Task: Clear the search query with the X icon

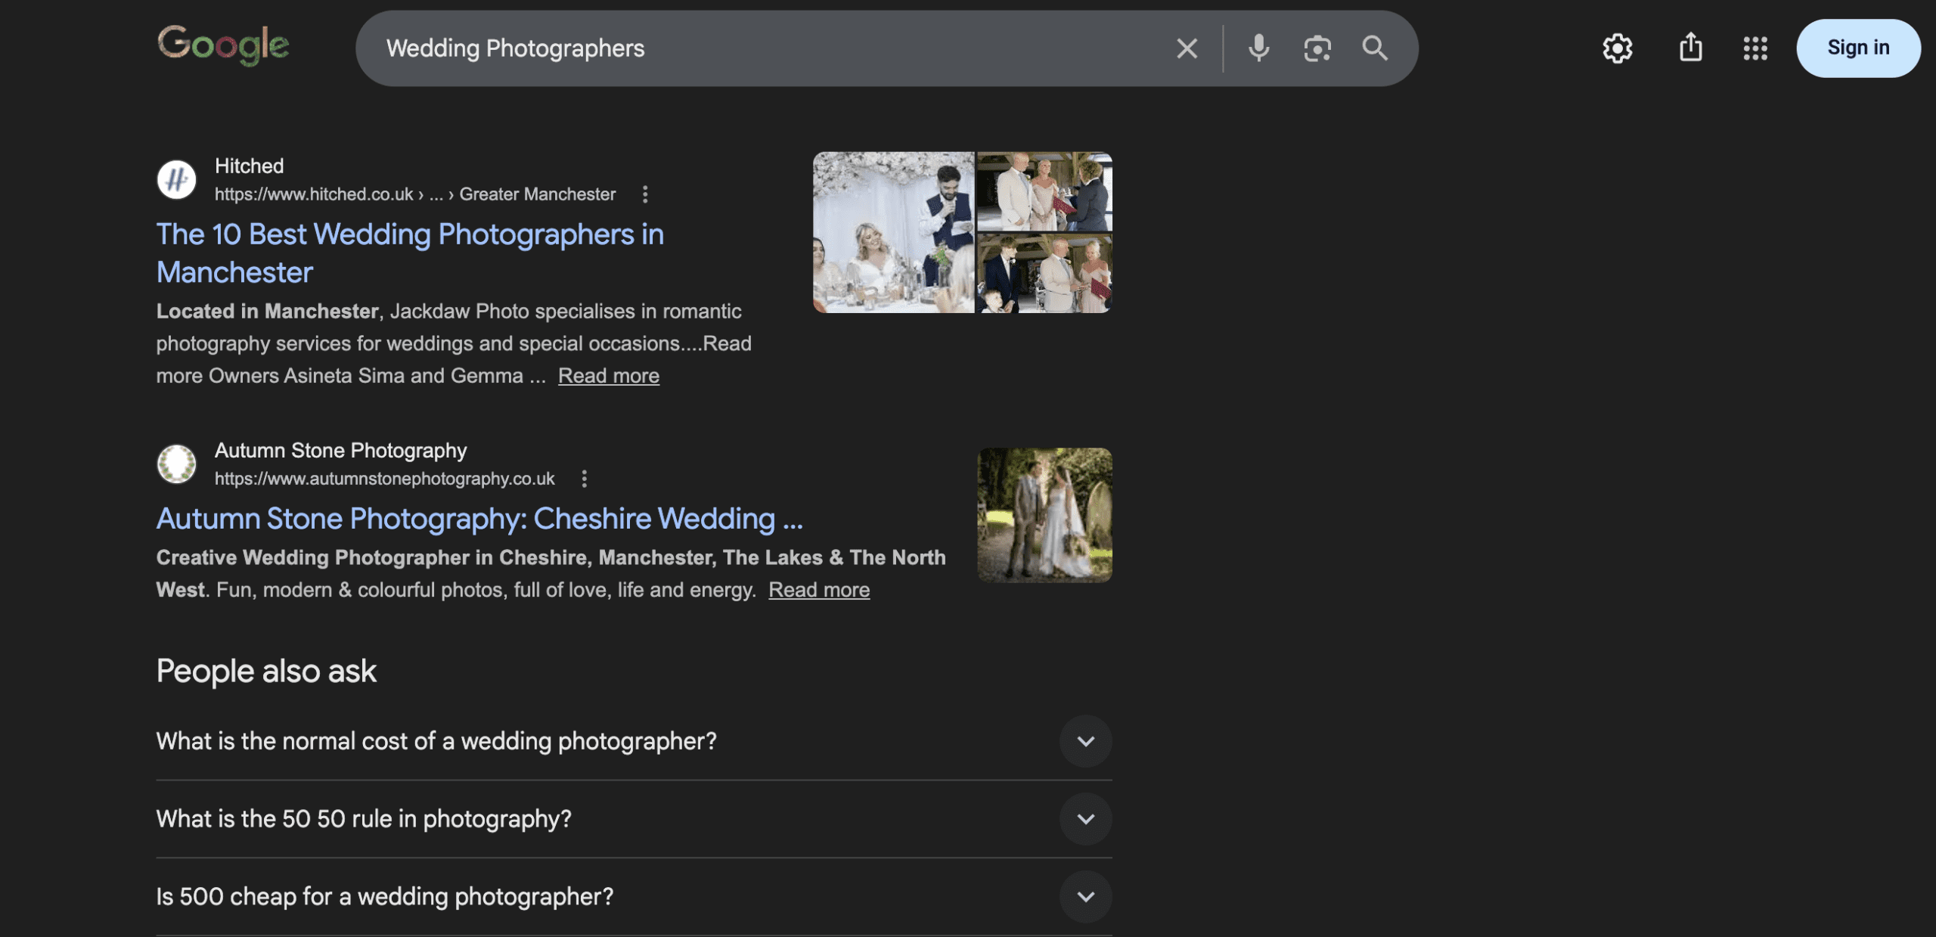Action: pyautogui.click(x=1187, y=48)
